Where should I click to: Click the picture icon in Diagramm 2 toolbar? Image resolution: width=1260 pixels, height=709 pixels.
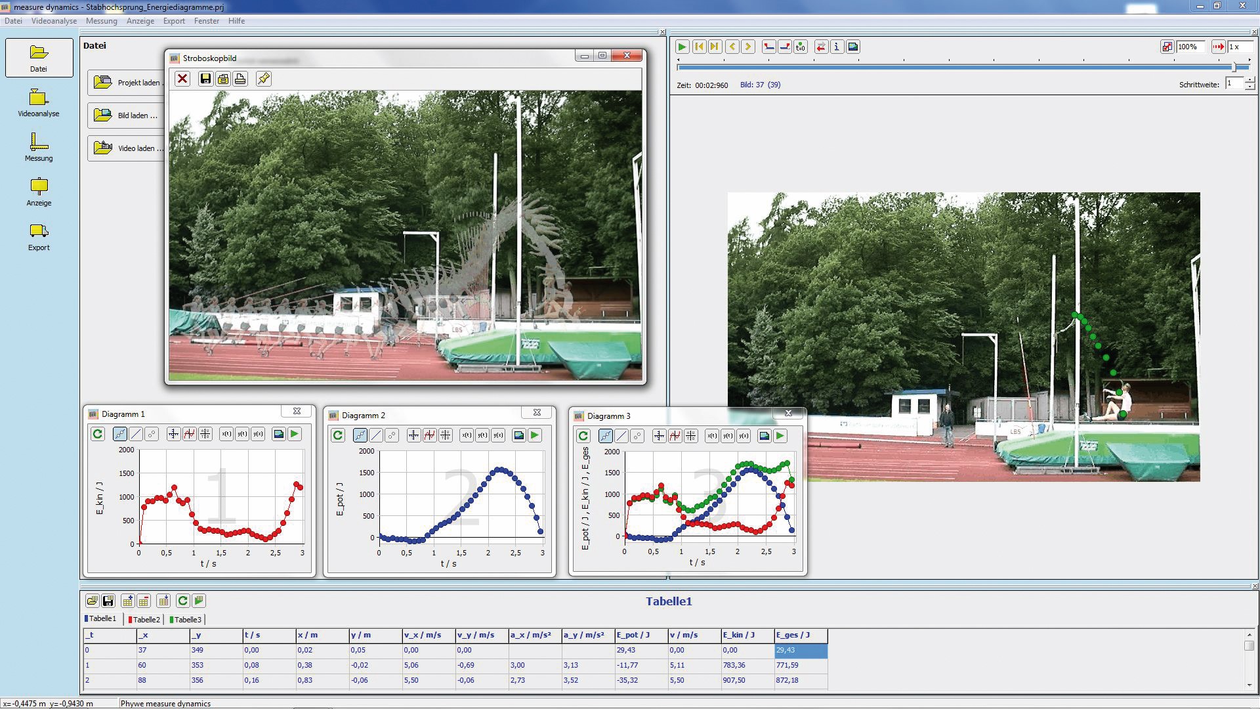point(519,435)
